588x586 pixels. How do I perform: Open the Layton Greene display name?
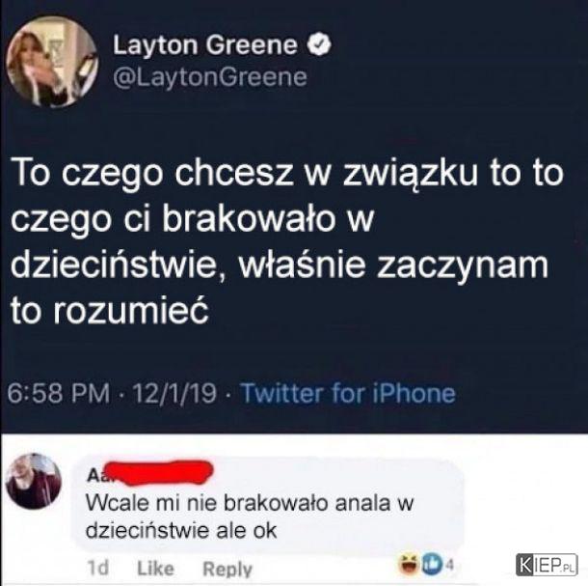205,45
